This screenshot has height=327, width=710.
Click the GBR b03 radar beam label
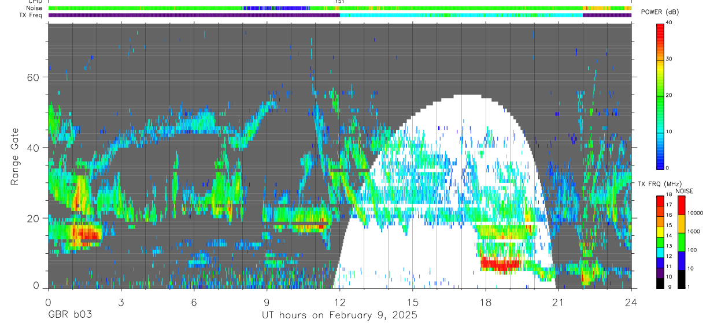(69, 316)
